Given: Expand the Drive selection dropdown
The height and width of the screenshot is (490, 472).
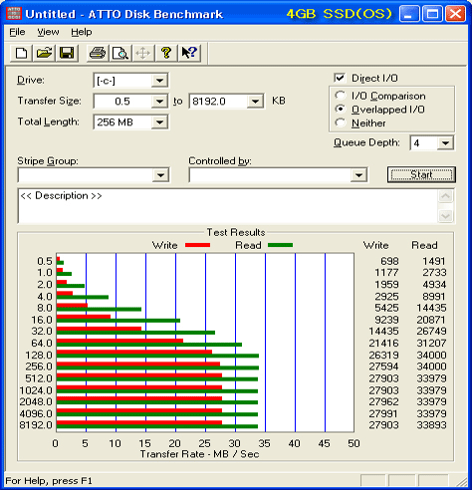Looking at the screenshot, I should pyautogui.click(x=159, y=81).
